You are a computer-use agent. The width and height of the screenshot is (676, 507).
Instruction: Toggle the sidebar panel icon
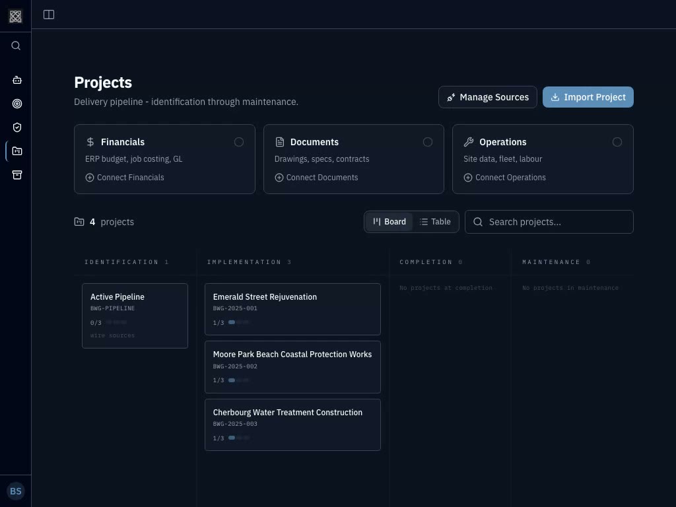coord(49,15)
